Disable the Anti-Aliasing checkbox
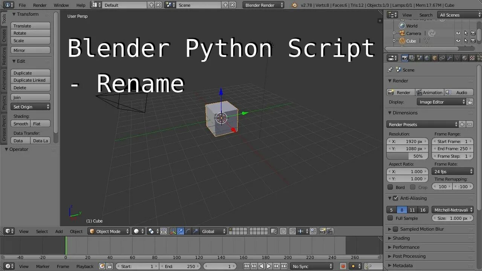The width and height of the screenshot is (482, 271). pyautogui.click(x=395, y=198)
